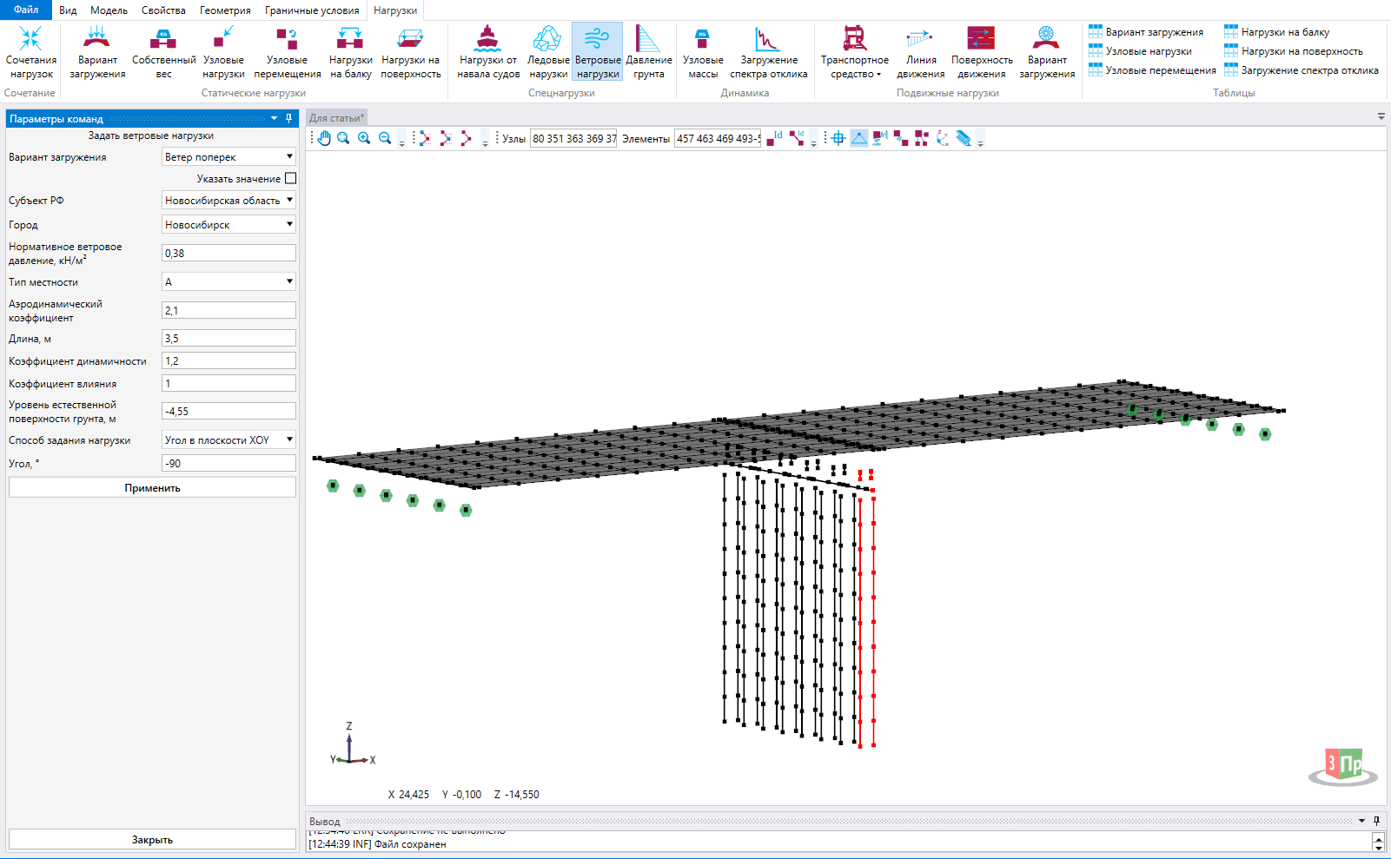Select Нагрузки на балку ribbon tool

[x=350, y=52]
